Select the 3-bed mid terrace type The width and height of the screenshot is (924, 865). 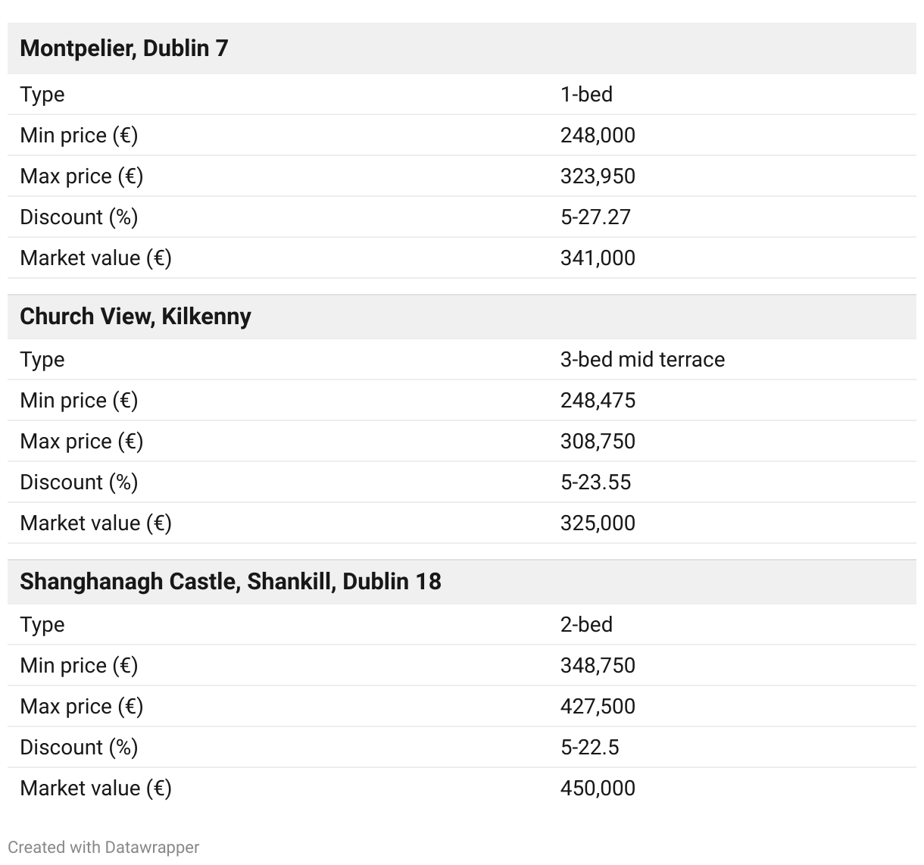click(x=642, y=360)
